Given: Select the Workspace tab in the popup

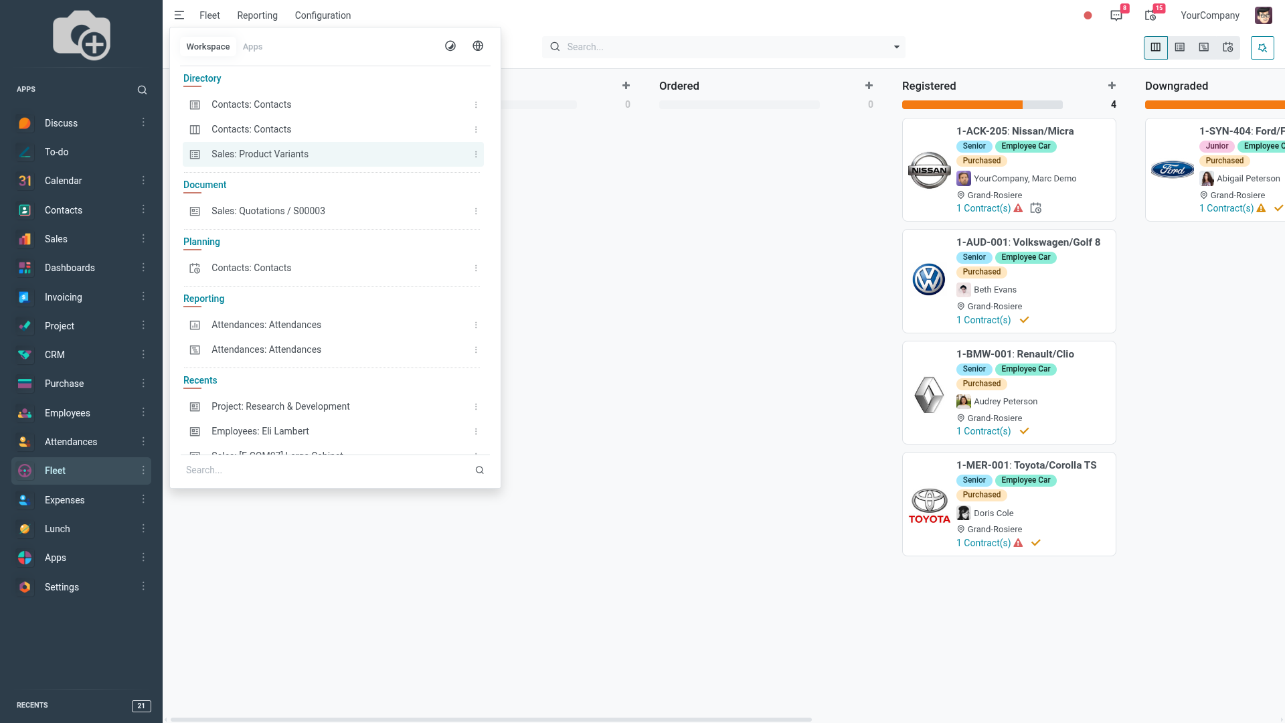Looking at the screenshot, I should (208, 47).
